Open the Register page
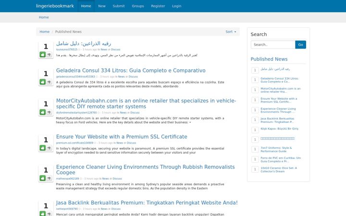Viewport: 346px width, 216px height. click(158, 6)
